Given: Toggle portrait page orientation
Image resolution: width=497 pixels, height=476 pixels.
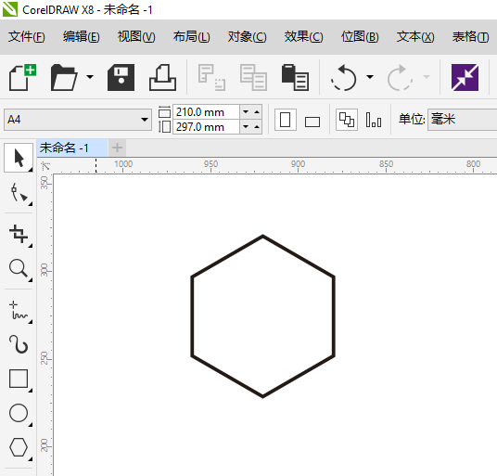Looking at the screenshot, I should (x=286, y=120).
